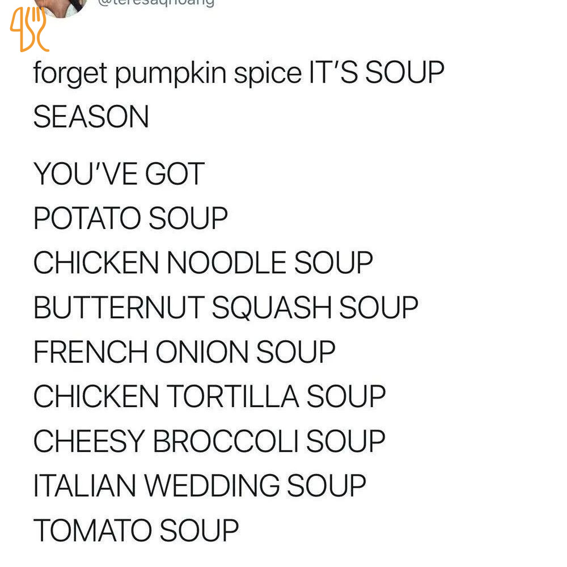Click the word "BROCCOLI"
Image resolution: width=567 pixels, height=567 pixels.
point(225,441)
